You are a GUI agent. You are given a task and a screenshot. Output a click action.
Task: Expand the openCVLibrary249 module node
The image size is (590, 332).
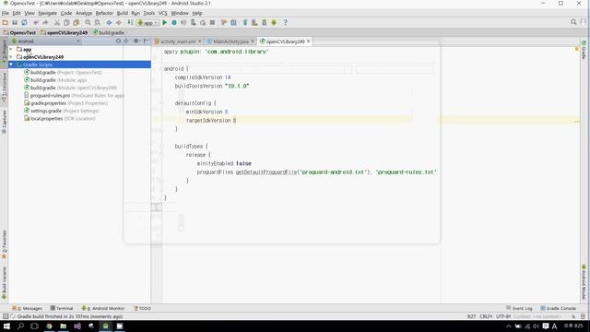[x=11, y=57]
